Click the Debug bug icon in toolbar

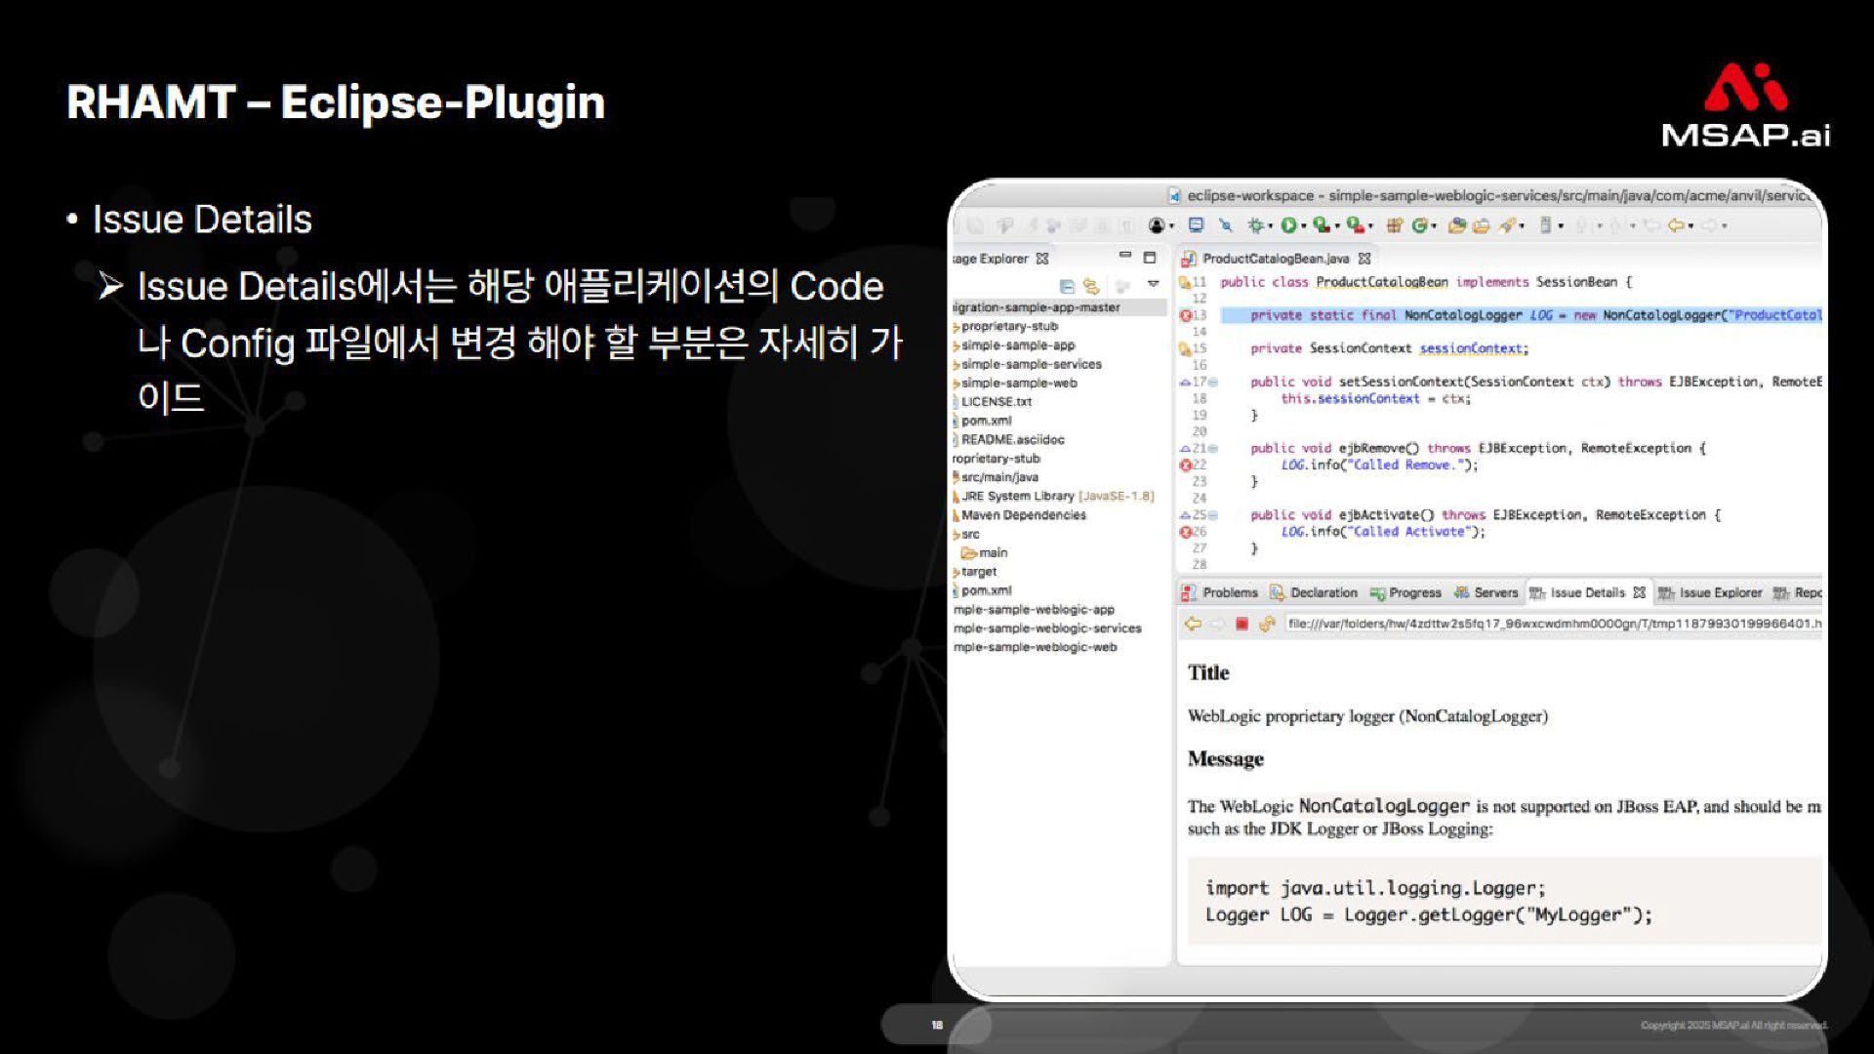[x=1255, y=225]
